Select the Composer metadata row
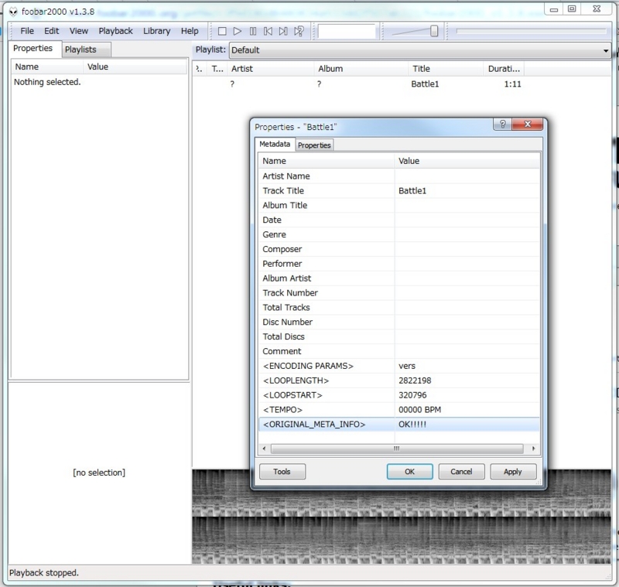 click(x=399, y=249)
